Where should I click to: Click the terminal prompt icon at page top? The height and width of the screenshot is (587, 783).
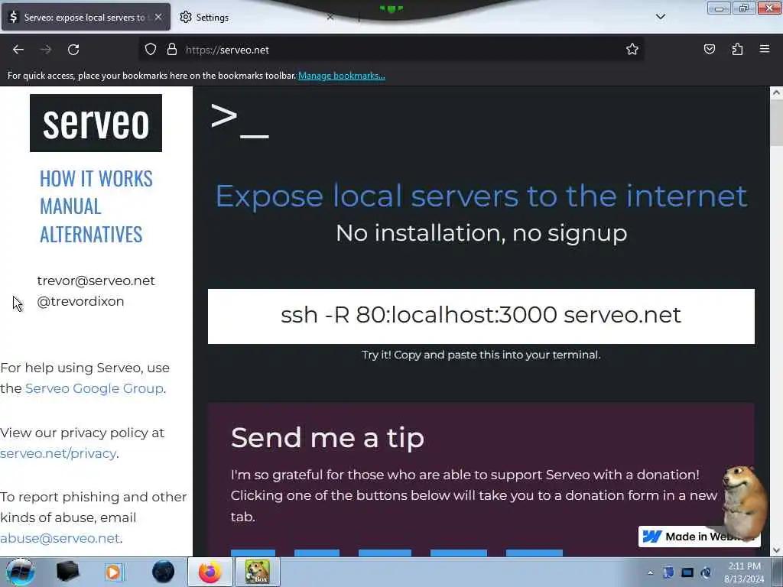[x=240, y=121]
